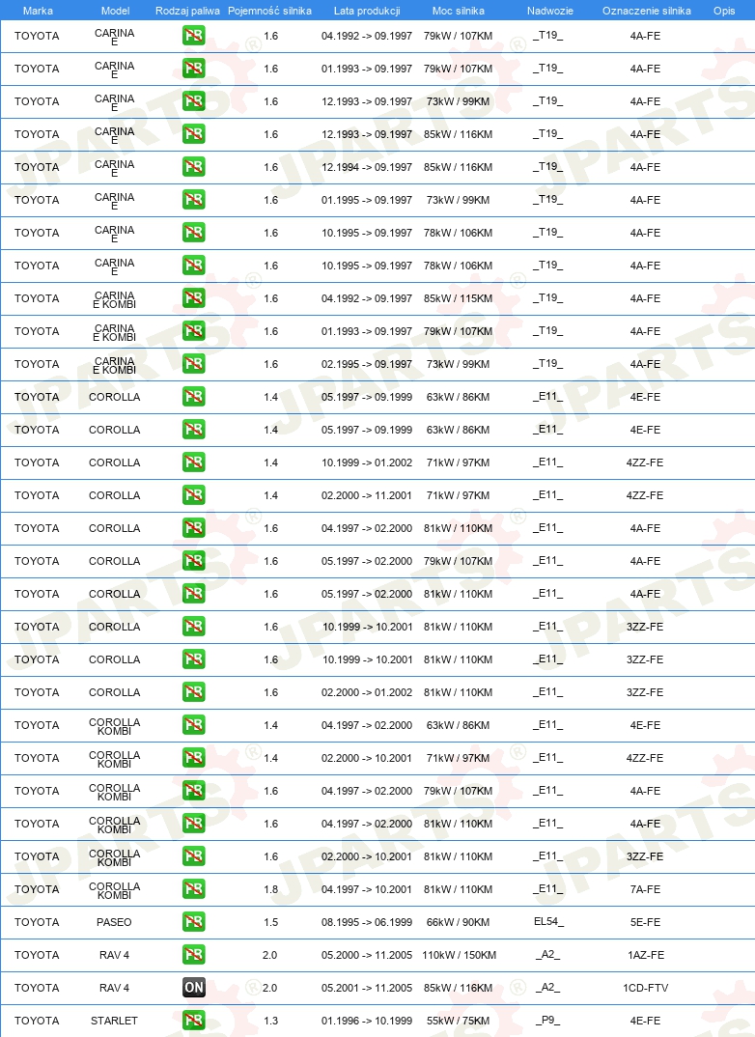Click petrol icon for Corolla Kombi 1.8 7A-FE row
This screenshot has height=1037, width=755.
(194, 889)
